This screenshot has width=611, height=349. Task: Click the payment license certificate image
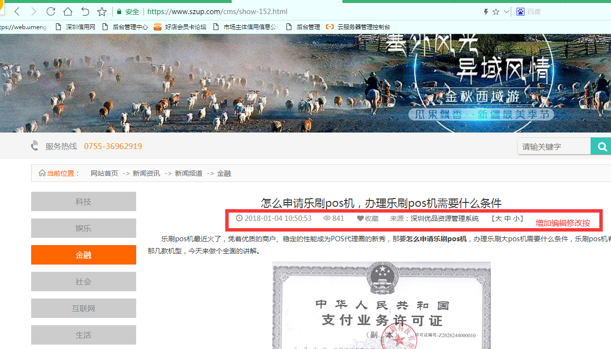(x=381, y=305)
